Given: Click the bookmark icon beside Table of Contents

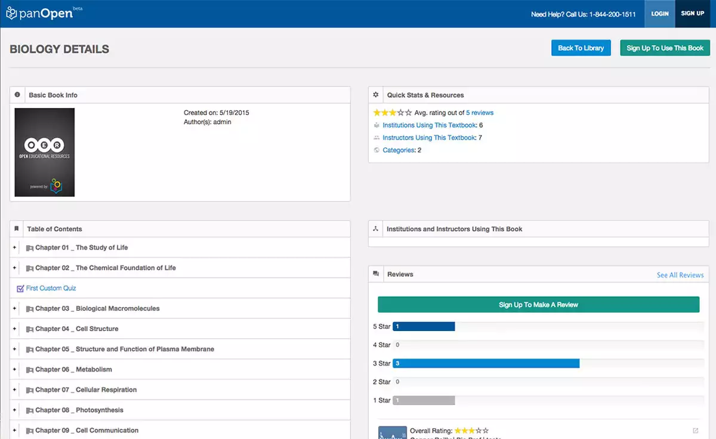Looking at the screenshot, I should [17, 229].
